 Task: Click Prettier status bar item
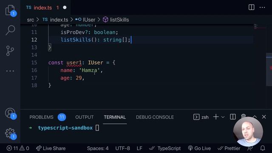click(x=229, y=148)
